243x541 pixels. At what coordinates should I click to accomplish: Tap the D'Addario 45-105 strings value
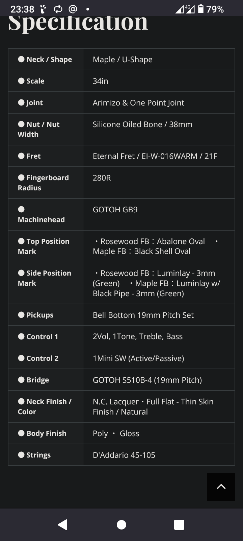[124, 455]
